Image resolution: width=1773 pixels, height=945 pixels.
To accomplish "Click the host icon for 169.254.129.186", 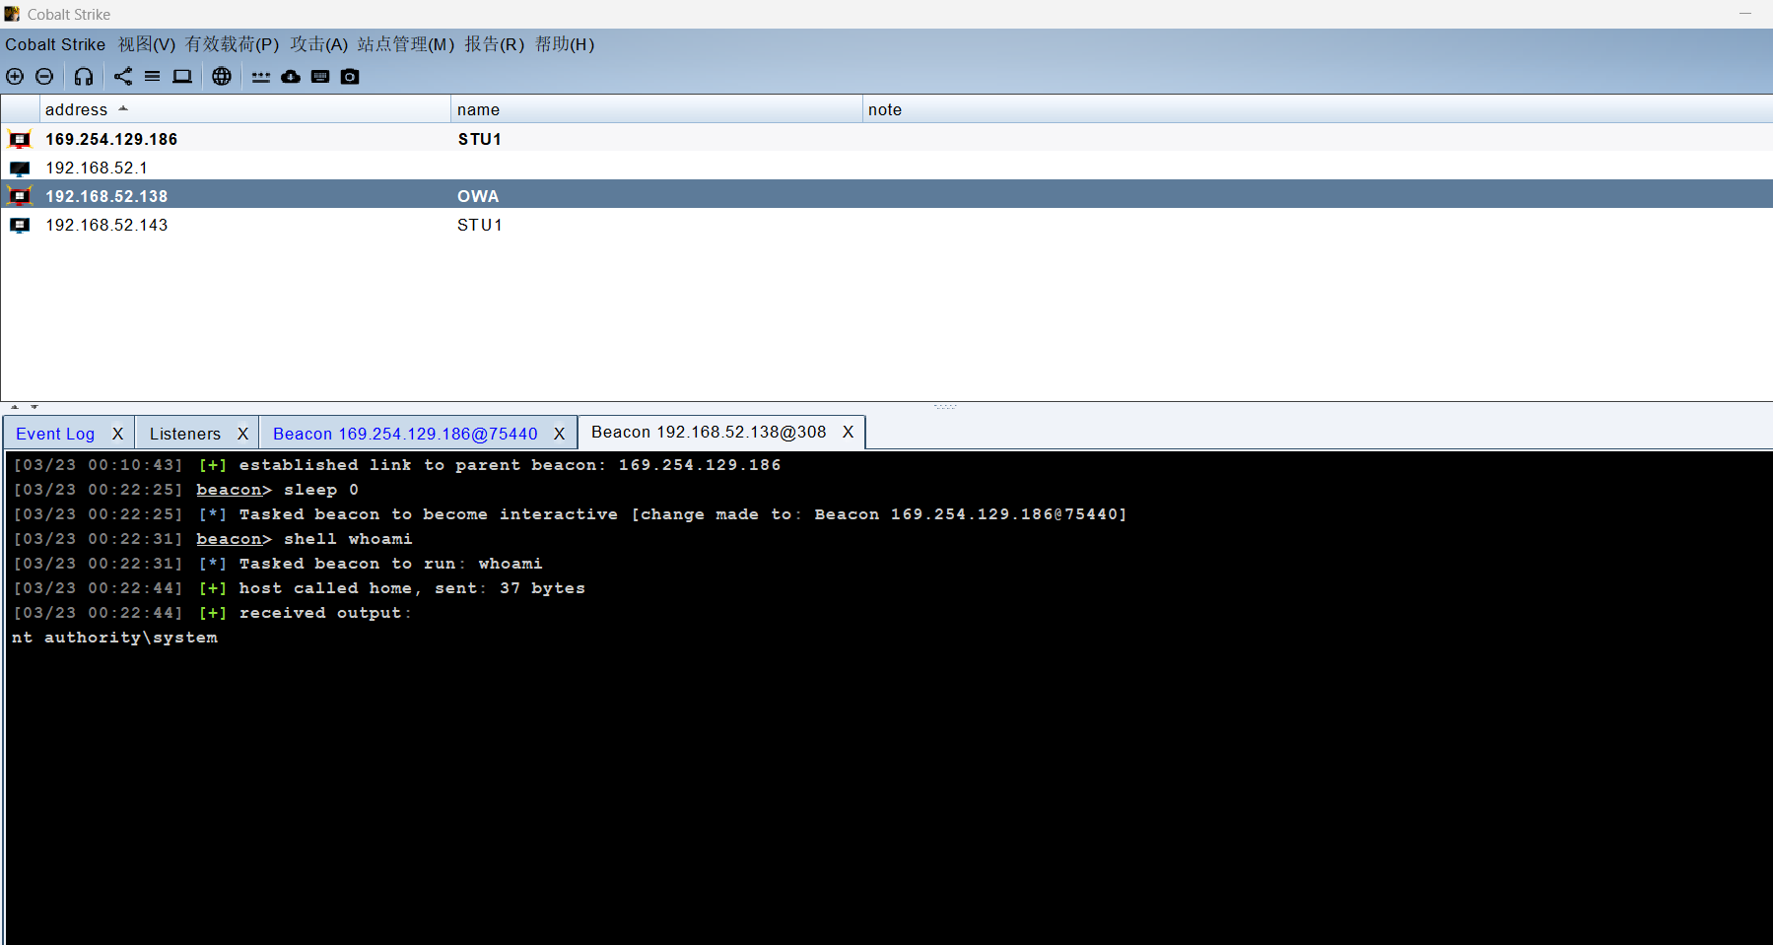I will [20, 140].
